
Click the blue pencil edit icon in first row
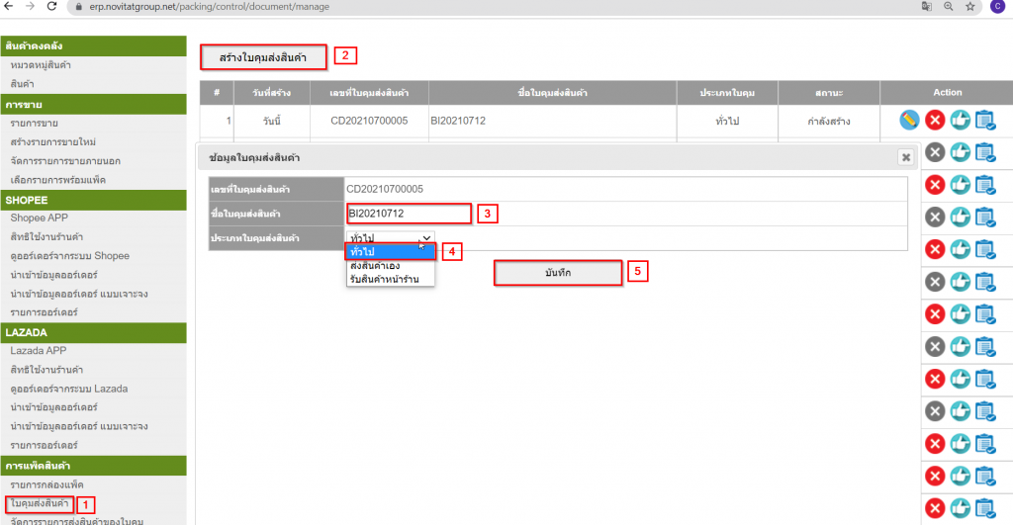pyautogui.click(x=909, y=120)
